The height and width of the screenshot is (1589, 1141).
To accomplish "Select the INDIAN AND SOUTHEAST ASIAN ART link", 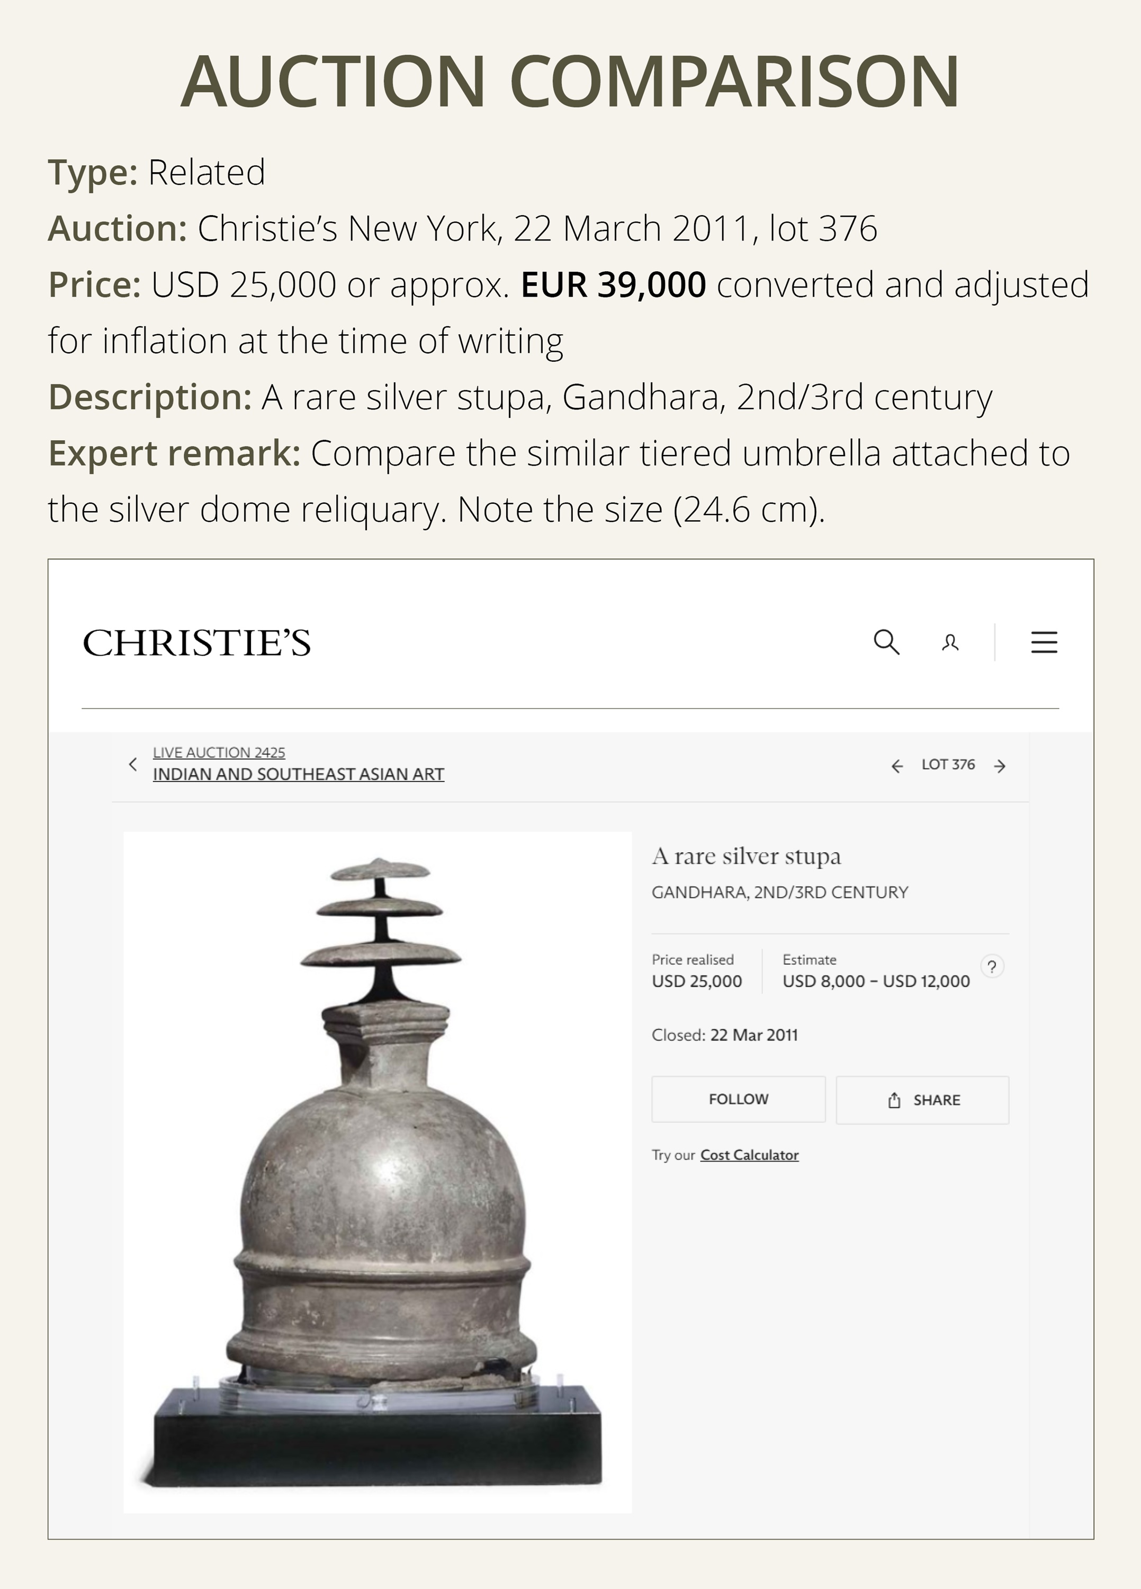I will (297, 773).
